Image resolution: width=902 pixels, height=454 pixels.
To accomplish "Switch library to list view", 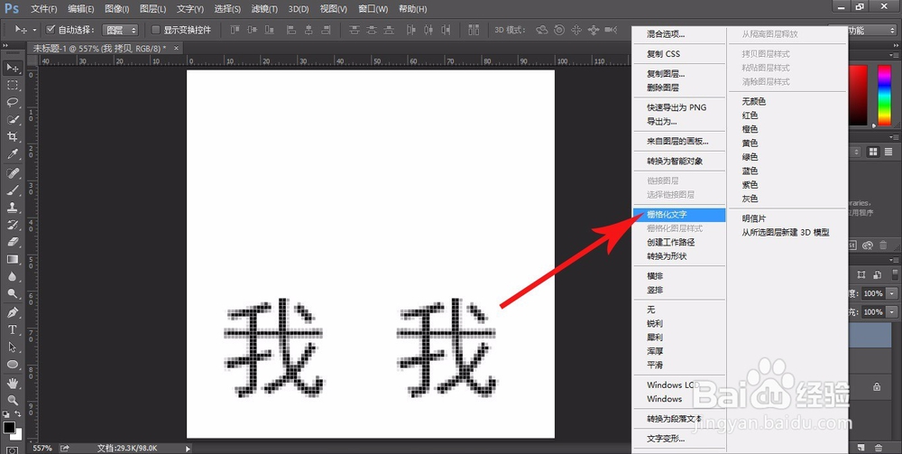I will 888,152.
